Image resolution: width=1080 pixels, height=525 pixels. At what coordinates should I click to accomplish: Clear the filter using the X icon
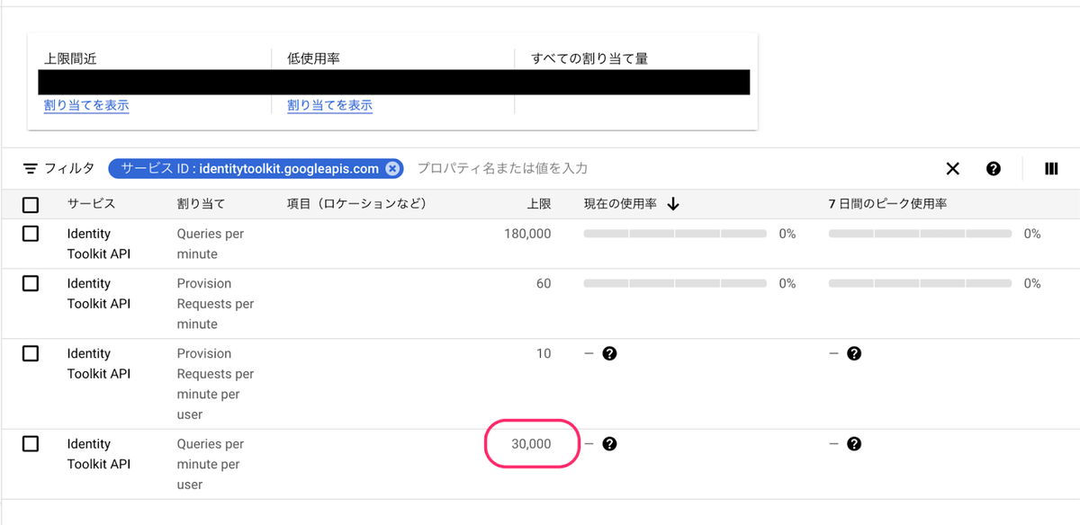tap(952, 168)
